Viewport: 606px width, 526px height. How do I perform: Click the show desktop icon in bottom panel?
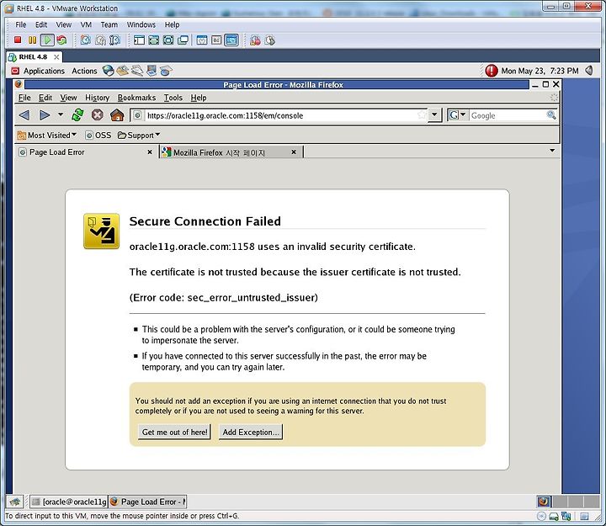tap(15, 502)
